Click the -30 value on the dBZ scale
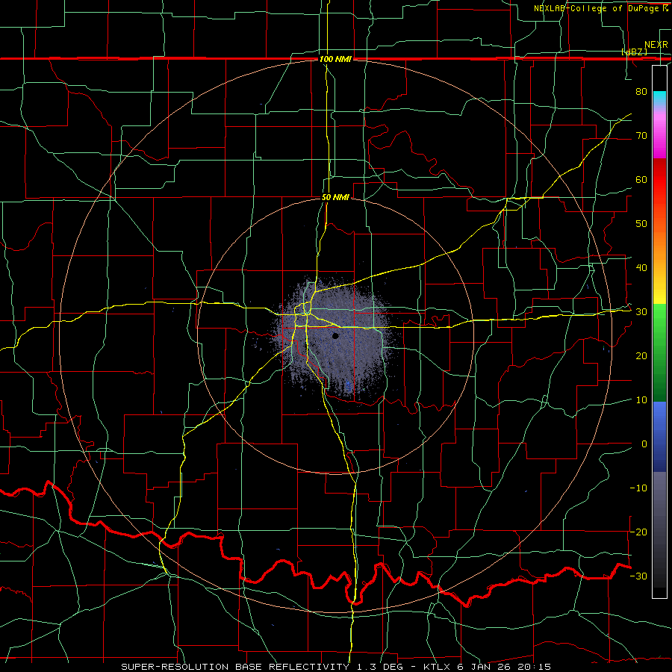This screenshot has height=672, width=672. point(638,576)
